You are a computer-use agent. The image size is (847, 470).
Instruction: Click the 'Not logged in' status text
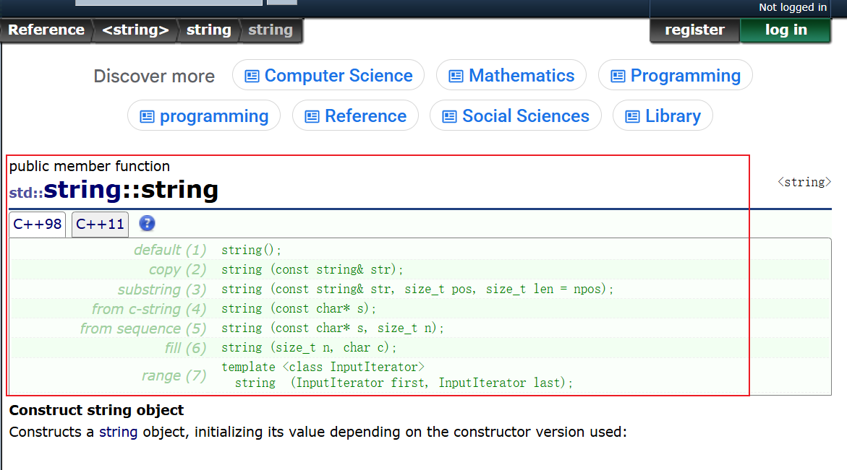pos(793,7)
